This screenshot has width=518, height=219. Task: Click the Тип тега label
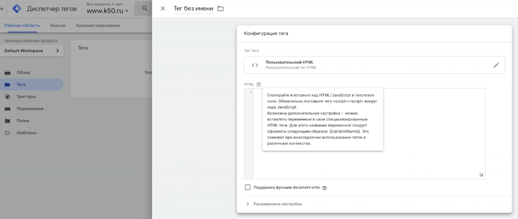point(251,51)
